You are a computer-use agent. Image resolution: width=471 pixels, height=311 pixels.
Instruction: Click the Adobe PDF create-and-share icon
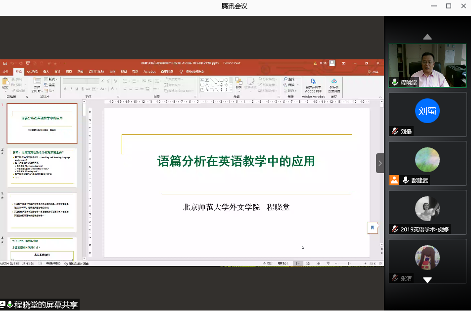click(x=313, y=82)
